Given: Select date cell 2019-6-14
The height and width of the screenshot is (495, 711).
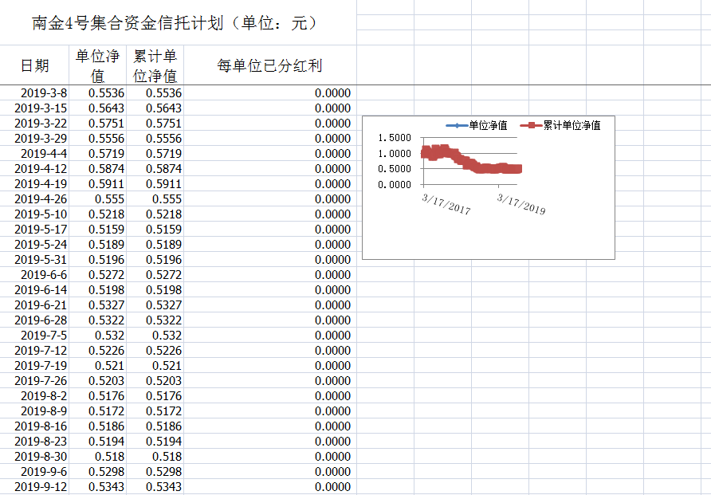Looking at the screenshot, I should click(34, 289).
